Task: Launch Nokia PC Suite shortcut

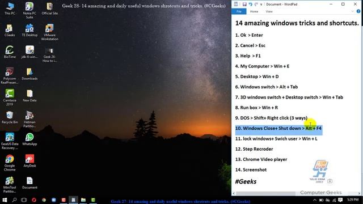Action: (x=29, y=10)
